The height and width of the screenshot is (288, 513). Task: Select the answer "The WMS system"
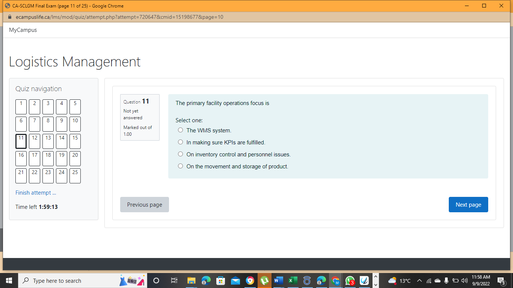click(x=180, y=130)
